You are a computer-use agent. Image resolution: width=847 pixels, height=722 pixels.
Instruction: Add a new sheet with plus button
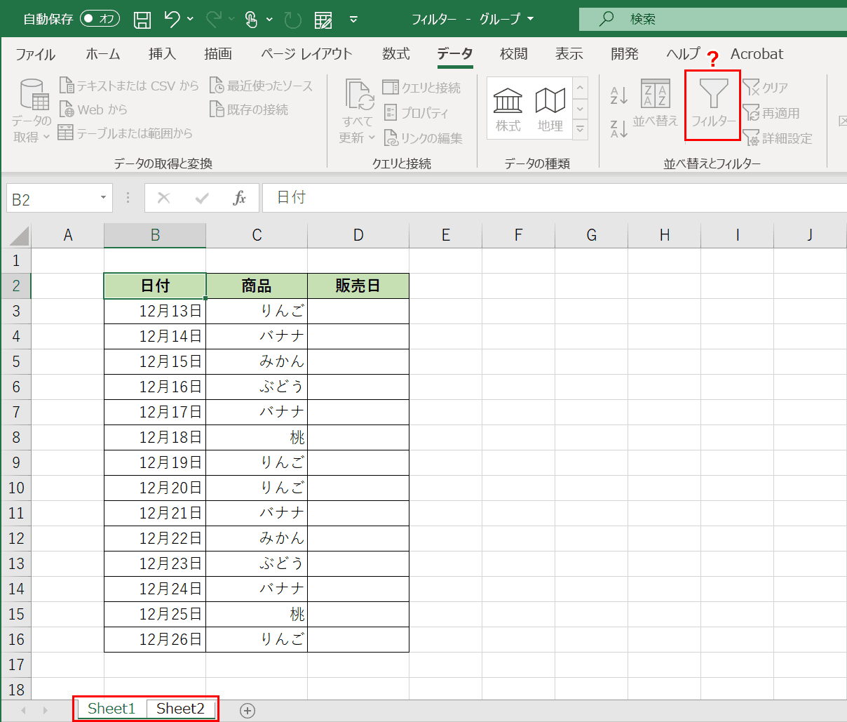pyautogui.click(x=248, y=710)
